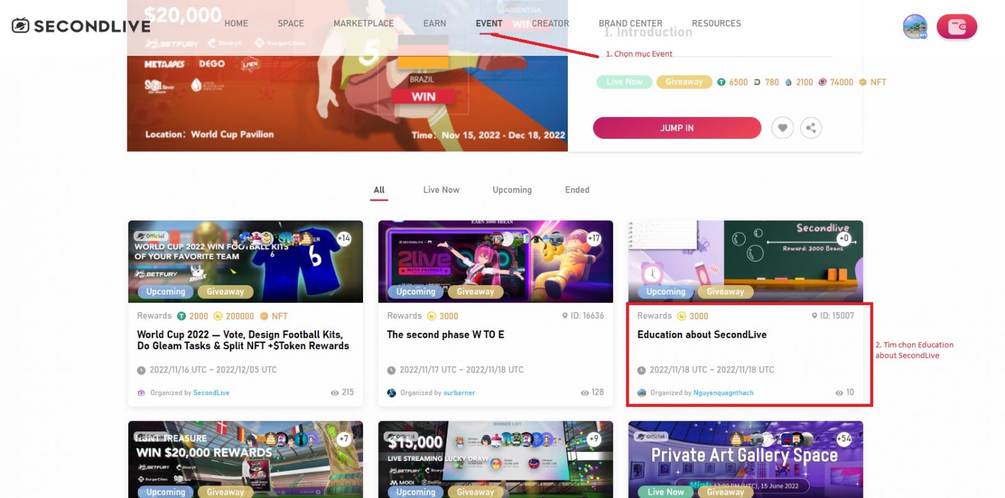Click the heart favorite icon
Viewport: 1005px width, 498px height.
tap(782, 128)
